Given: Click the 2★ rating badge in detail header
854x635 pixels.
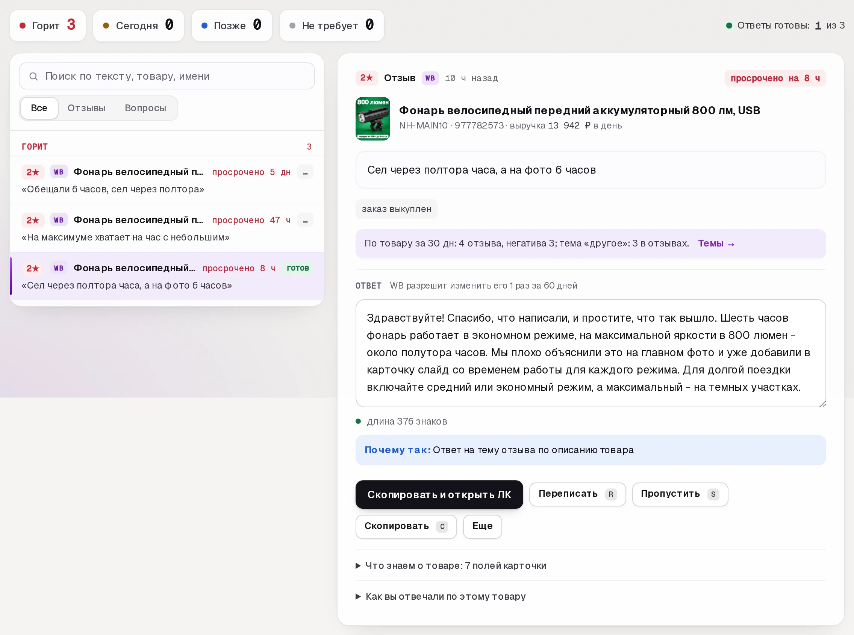Looking at the screenshot, I should click(366, 78).
